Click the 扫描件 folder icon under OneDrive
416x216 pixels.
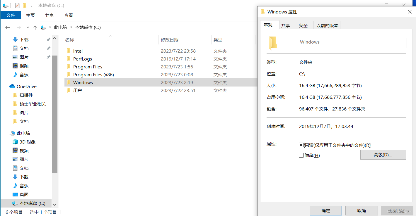(x=15, y=95)
